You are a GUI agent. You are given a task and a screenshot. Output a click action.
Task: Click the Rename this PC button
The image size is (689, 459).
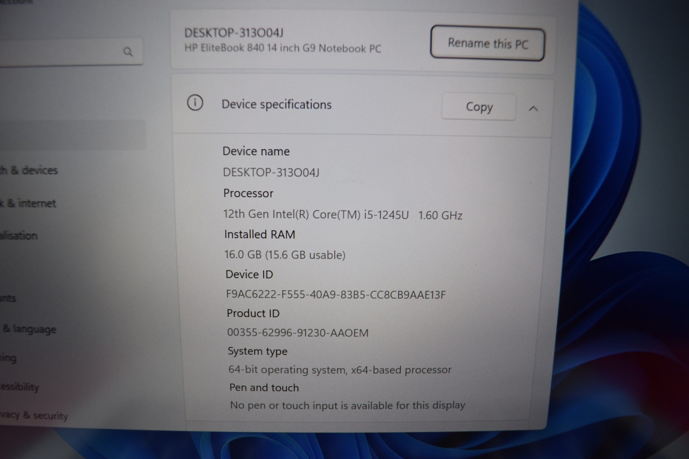coord(487,43)
